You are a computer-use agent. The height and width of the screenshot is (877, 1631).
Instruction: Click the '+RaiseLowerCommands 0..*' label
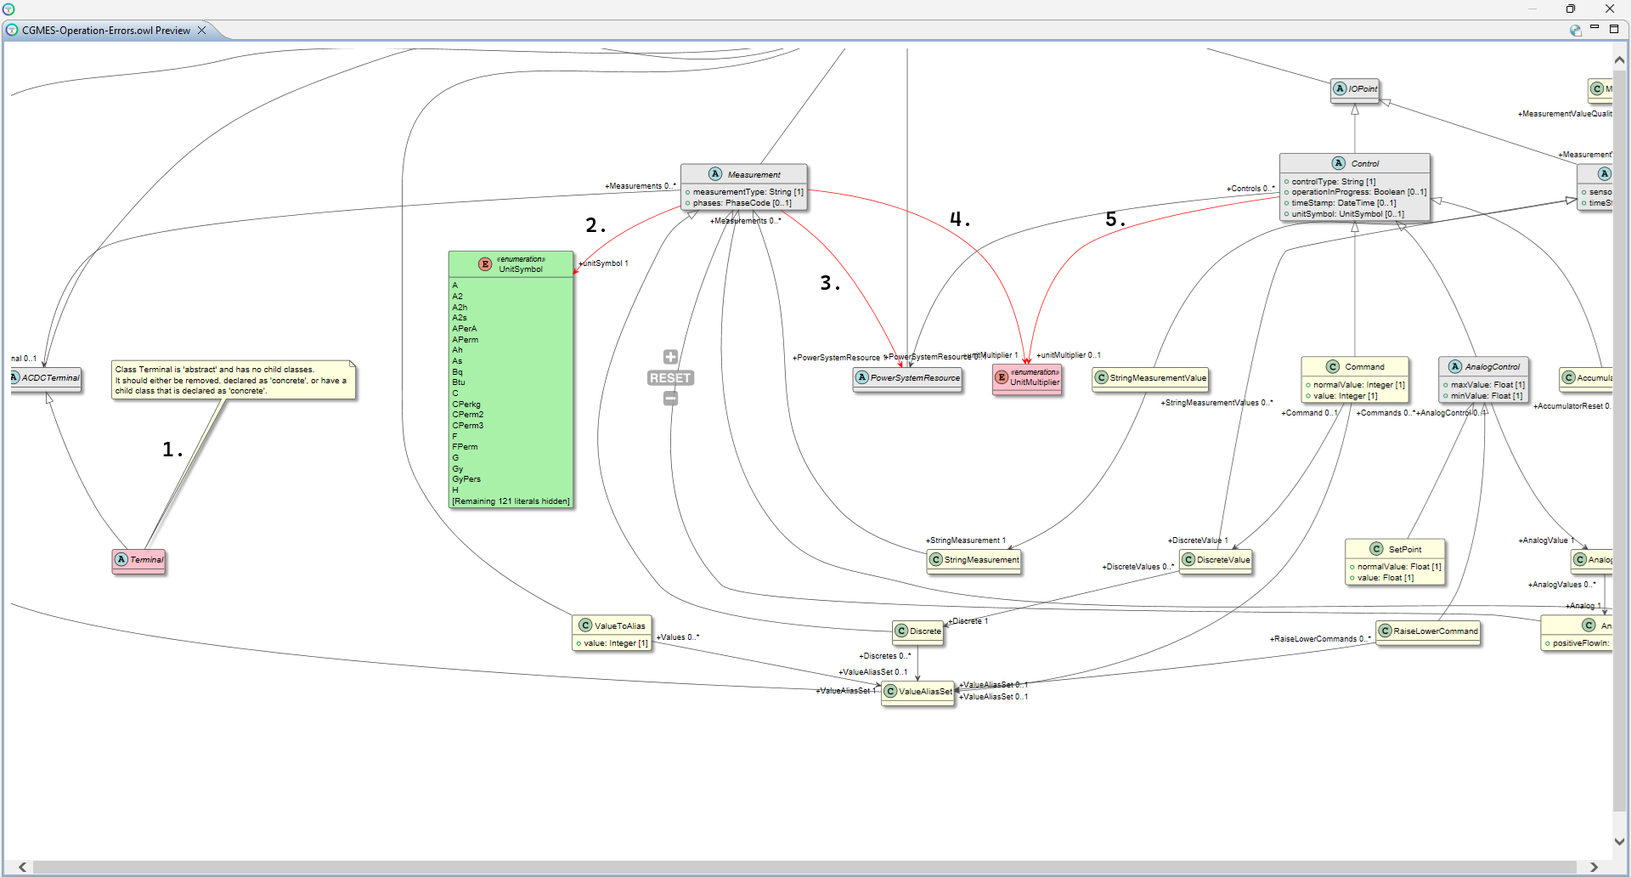pos(1320,639)
